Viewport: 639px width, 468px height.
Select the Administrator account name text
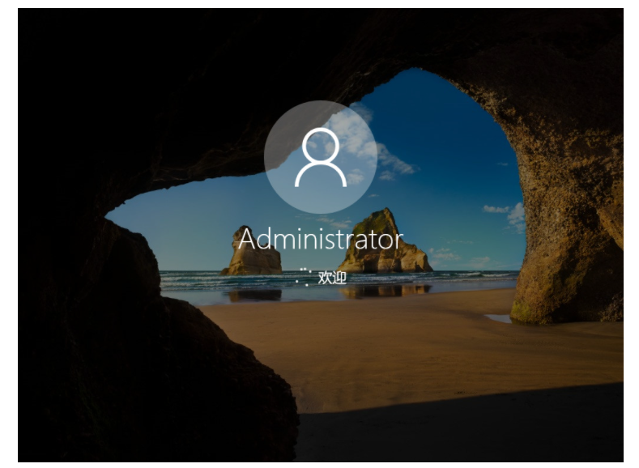point(321,240)
